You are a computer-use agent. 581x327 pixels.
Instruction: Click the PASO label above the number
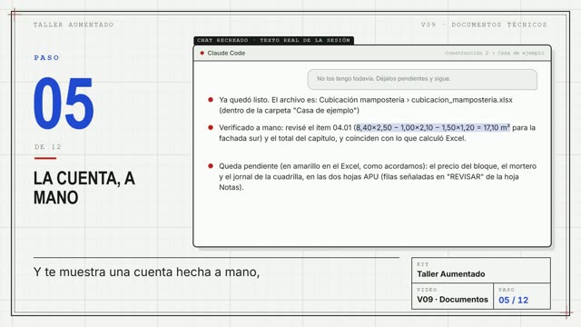click(46, 58)
